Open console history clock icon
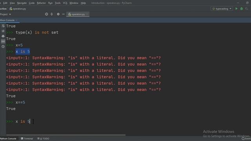Image resolution: width=251 pixels, height=141 pixels. click(3, 47)
